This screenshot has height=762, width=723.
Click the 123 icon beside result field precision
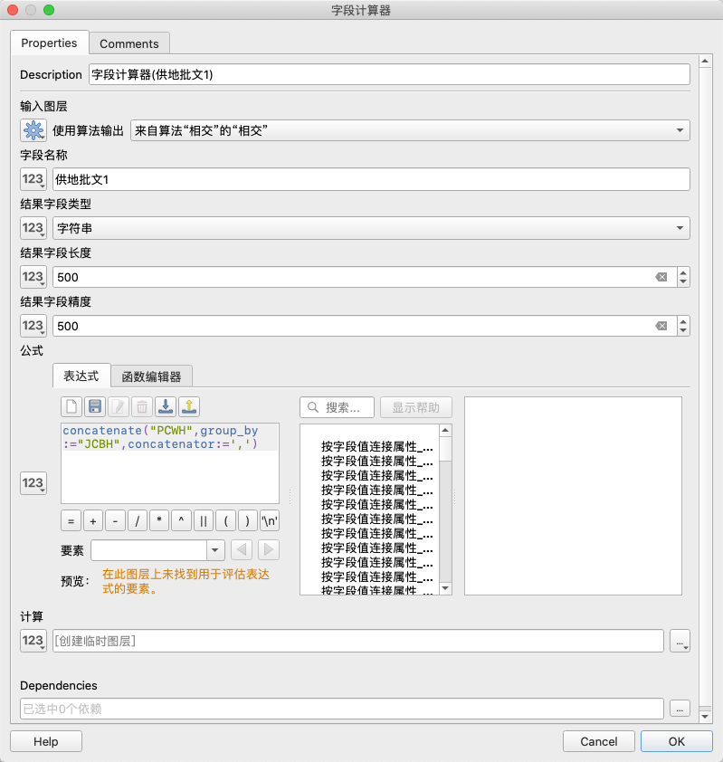(33, 326)
